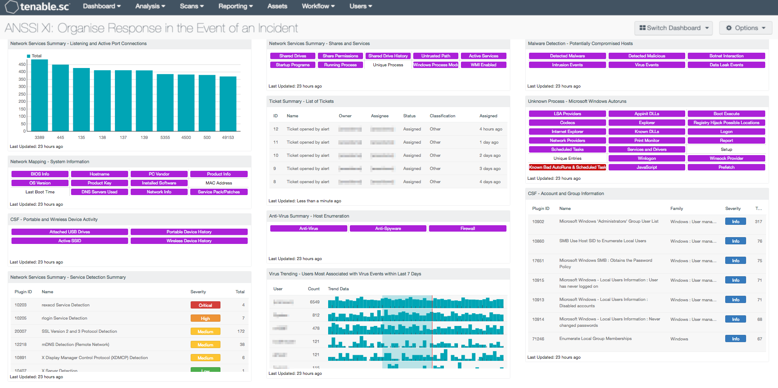Screen dimensions: 778x388
Task: Click the BIOS Info indicator
Action: click(x=40, y=174)
